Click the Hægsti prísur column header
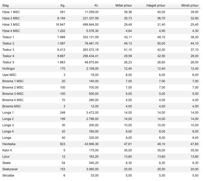This screenshot has height=181, width=203. [x=155, y=6]
